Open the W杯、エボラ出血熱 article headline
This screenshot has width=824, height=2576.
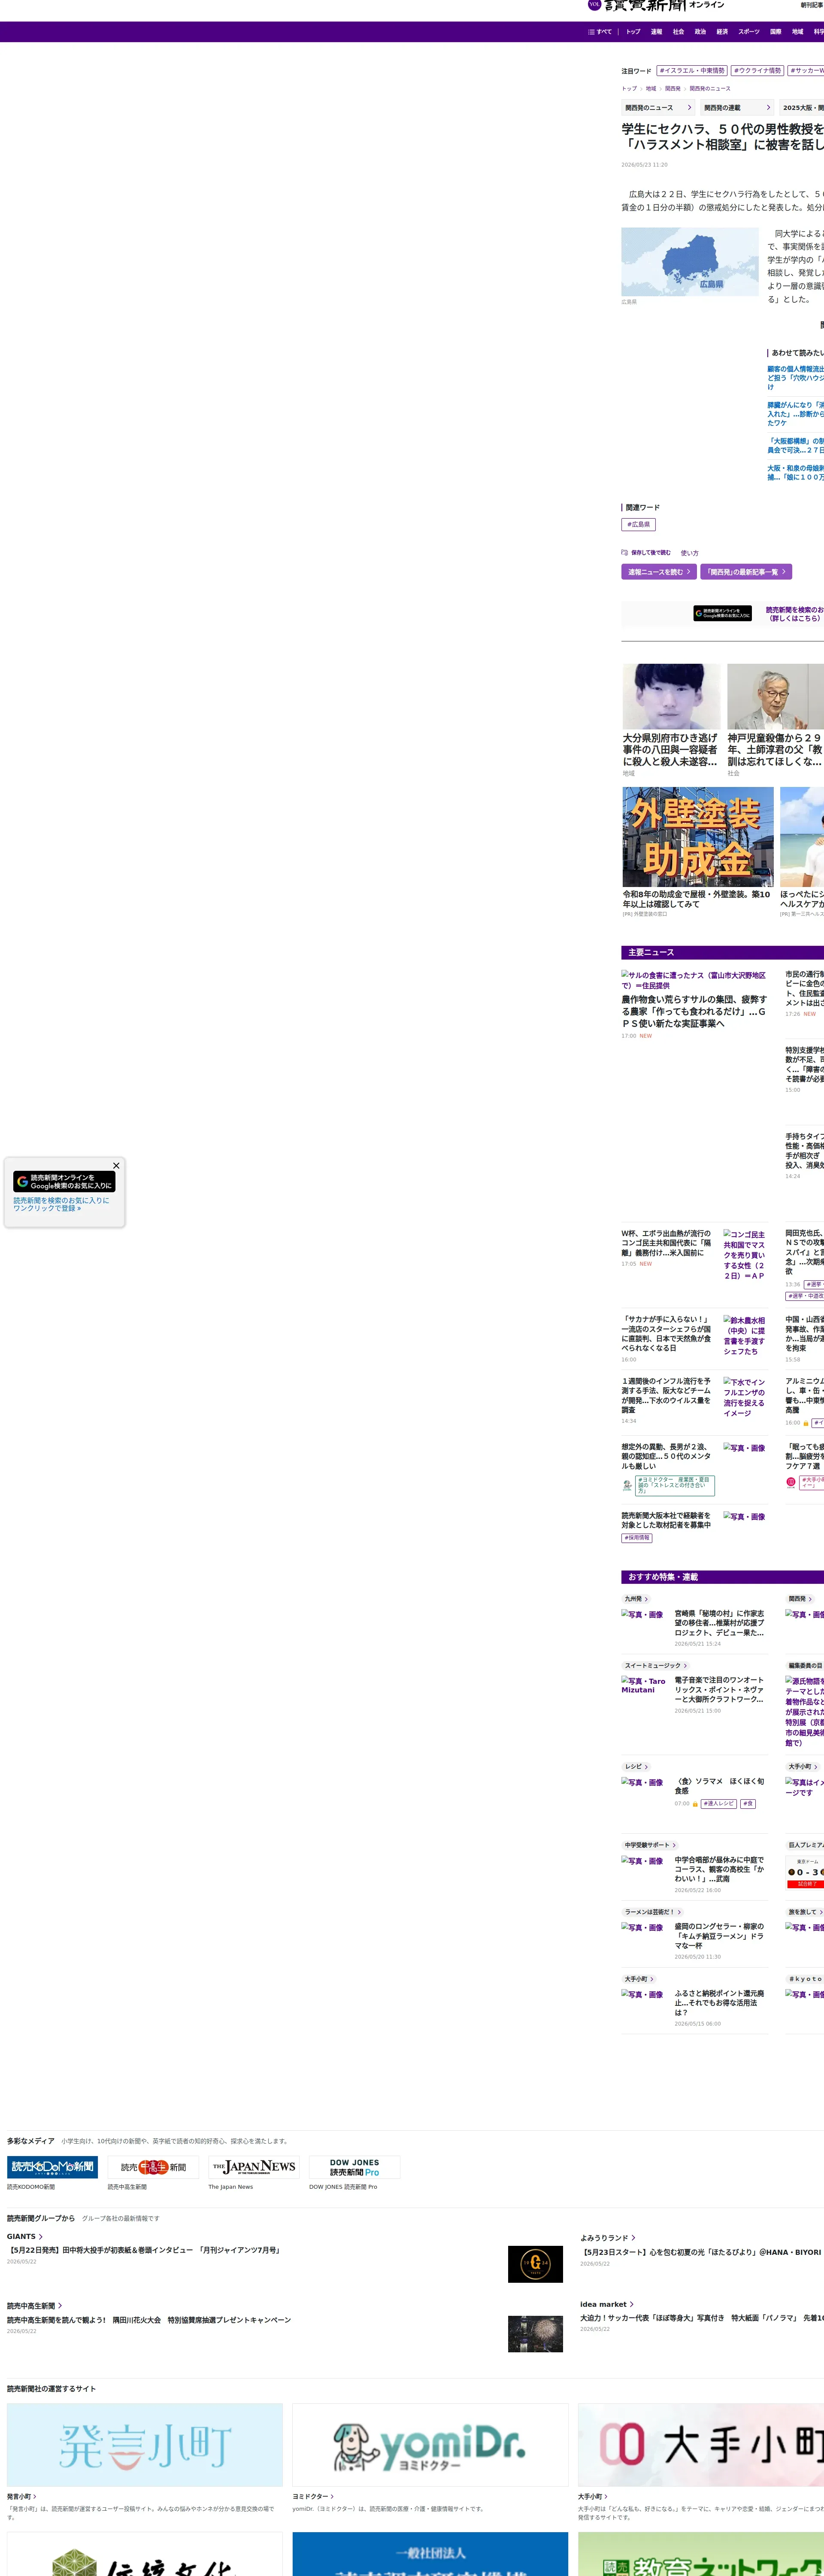[666, 1243]
